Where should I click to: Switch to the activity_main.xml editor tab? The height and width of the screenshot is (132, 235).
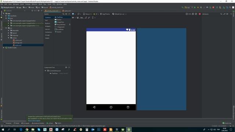click(52, 11)
